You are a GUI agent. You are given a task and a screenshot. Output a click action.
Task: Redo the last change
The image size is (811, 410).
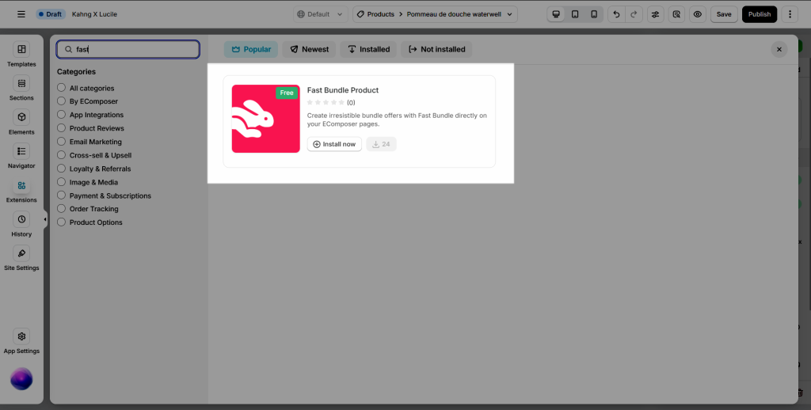[x=634, y=14]
